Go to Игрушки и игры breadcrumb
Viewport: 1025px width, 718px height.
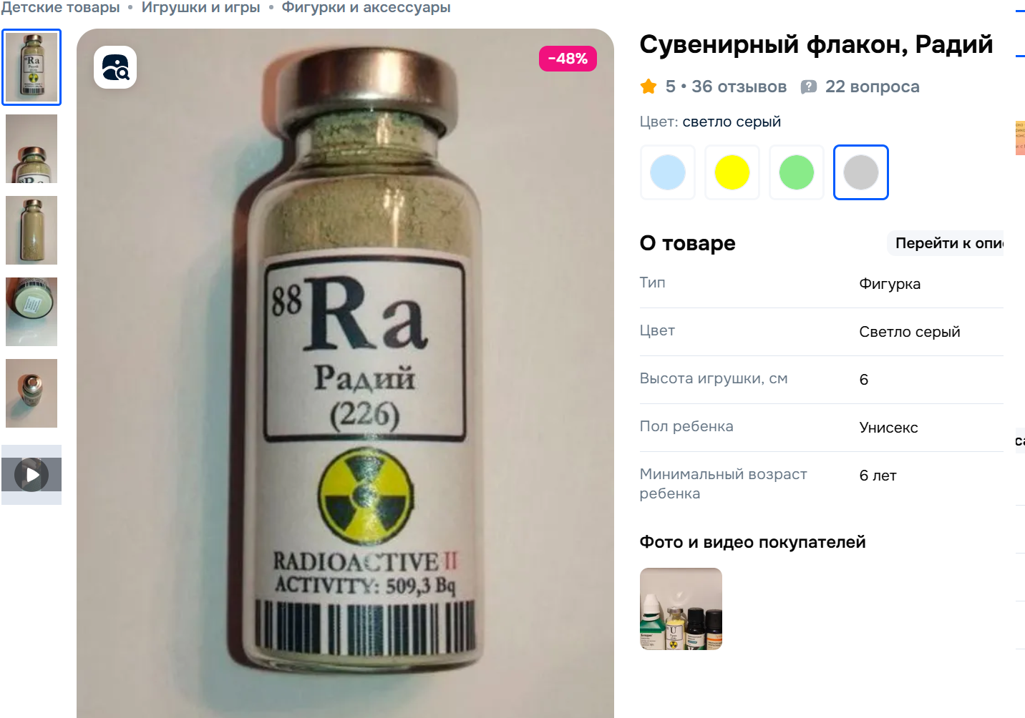tap(200, 7)
